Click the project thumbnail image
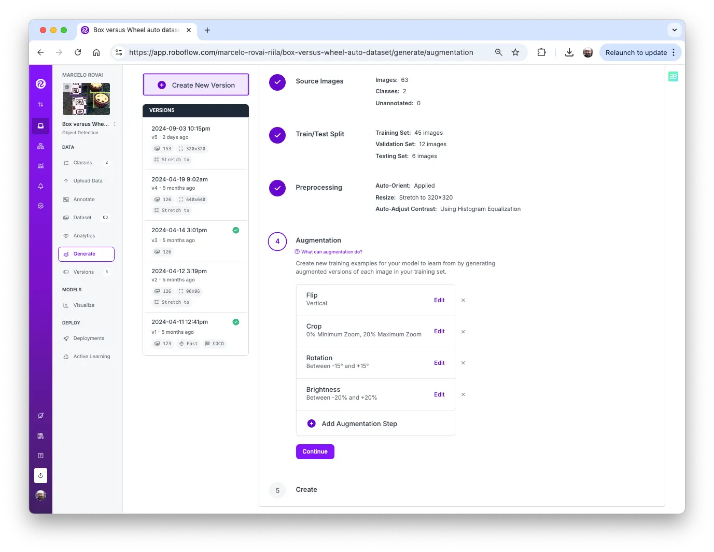Screen dimensions: 714x552 pos(86,99)
